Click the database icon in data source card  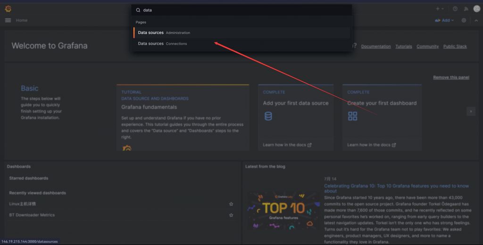tap(268, 116)
